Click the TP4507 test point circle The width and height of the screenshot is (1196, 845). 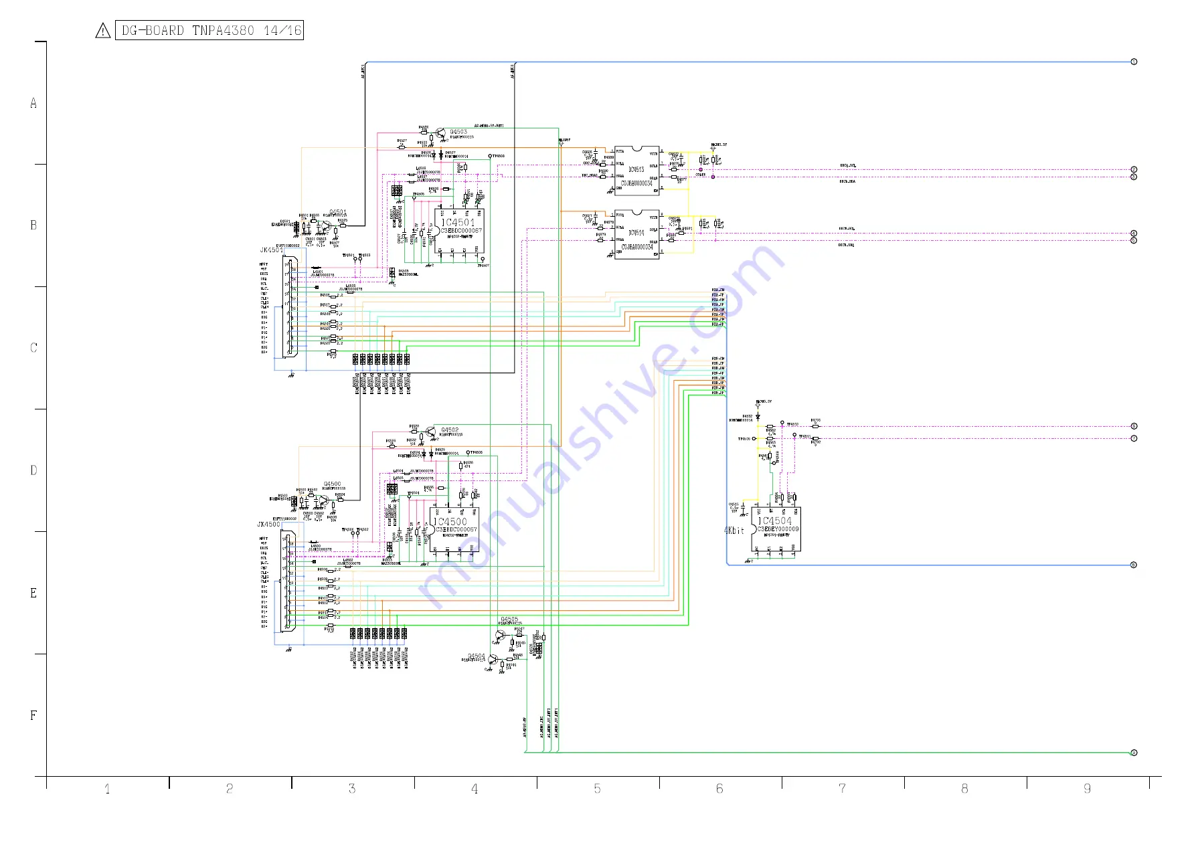pyautogui.click(x=483, y=259)
